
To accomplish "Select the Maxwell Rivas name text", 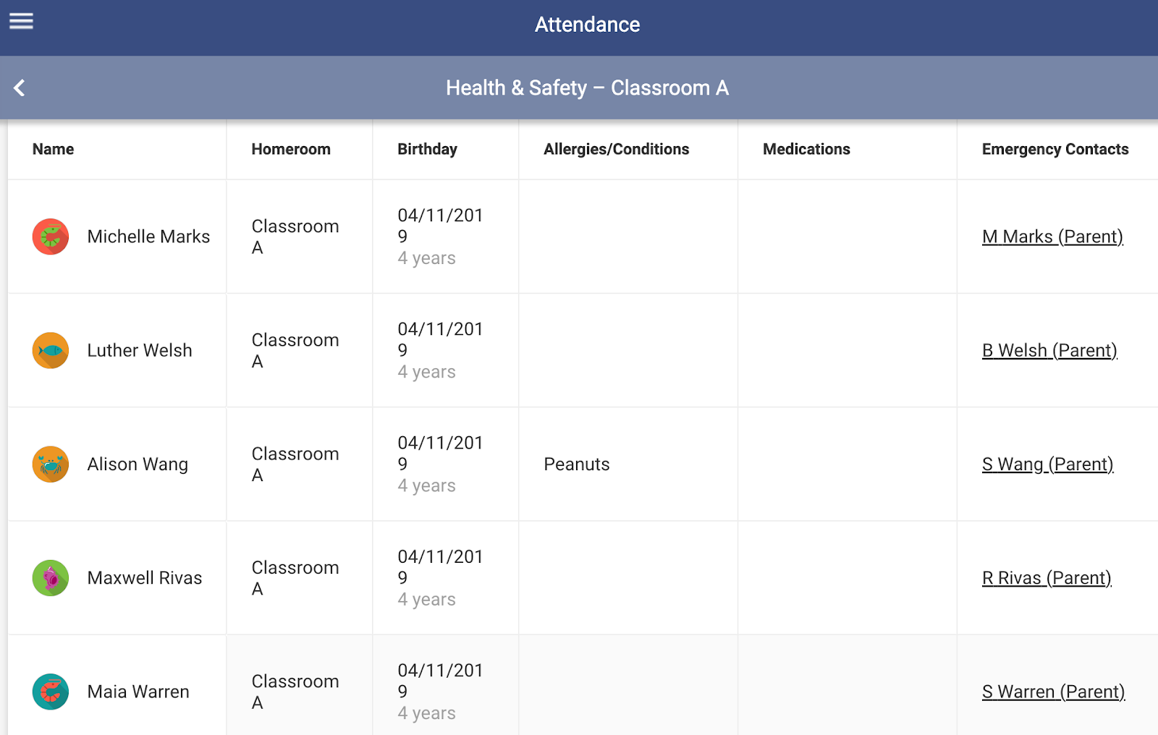I will 145,578.
